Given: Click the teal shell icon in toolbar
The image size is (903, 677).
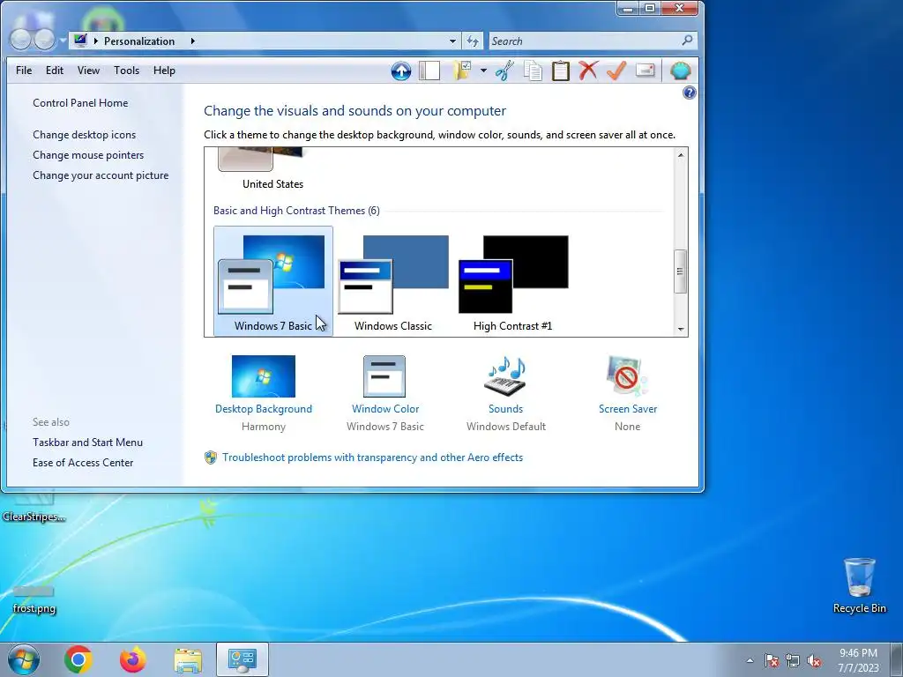Looking at the screenshot, I should pyautogui.click(x=680, y=71).
